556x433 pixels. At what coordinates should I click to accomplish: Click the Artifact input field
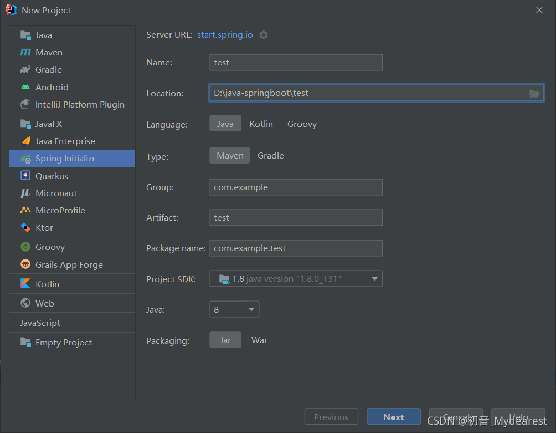[x=296, y=217]
